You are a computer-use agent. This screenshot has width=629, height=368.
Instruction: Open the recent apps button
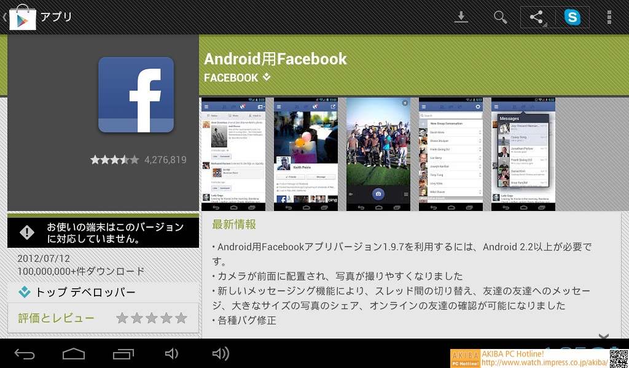pyautogui.click(x=123, y=353)
